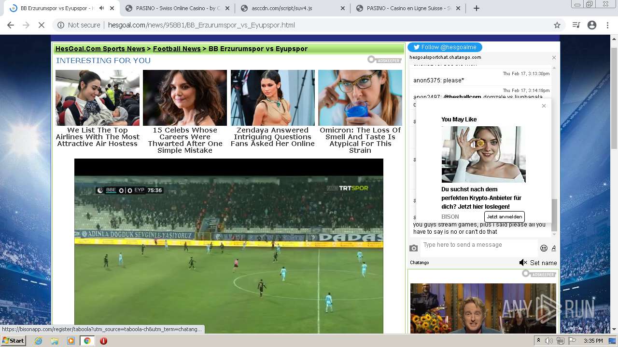Click the address bar URL
The width and height of the screenshot is (618, 347).
pos(201,25)
